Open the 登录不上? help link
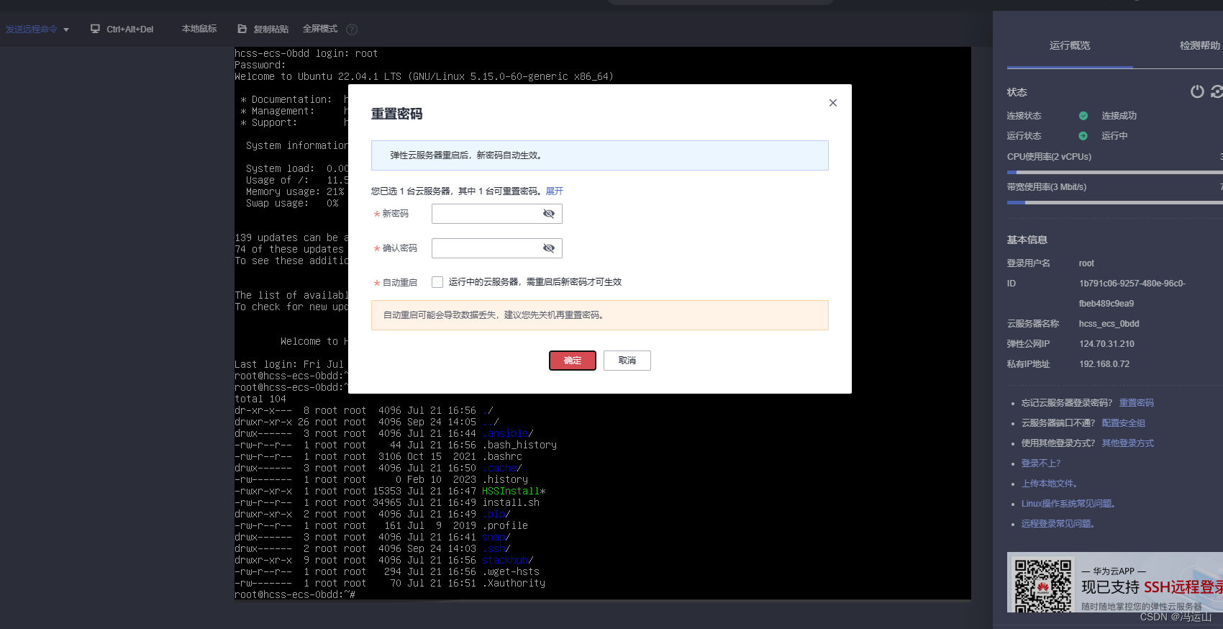Image resolution: width=1223 pixels, height=629 pixels. coord(1041,463)
